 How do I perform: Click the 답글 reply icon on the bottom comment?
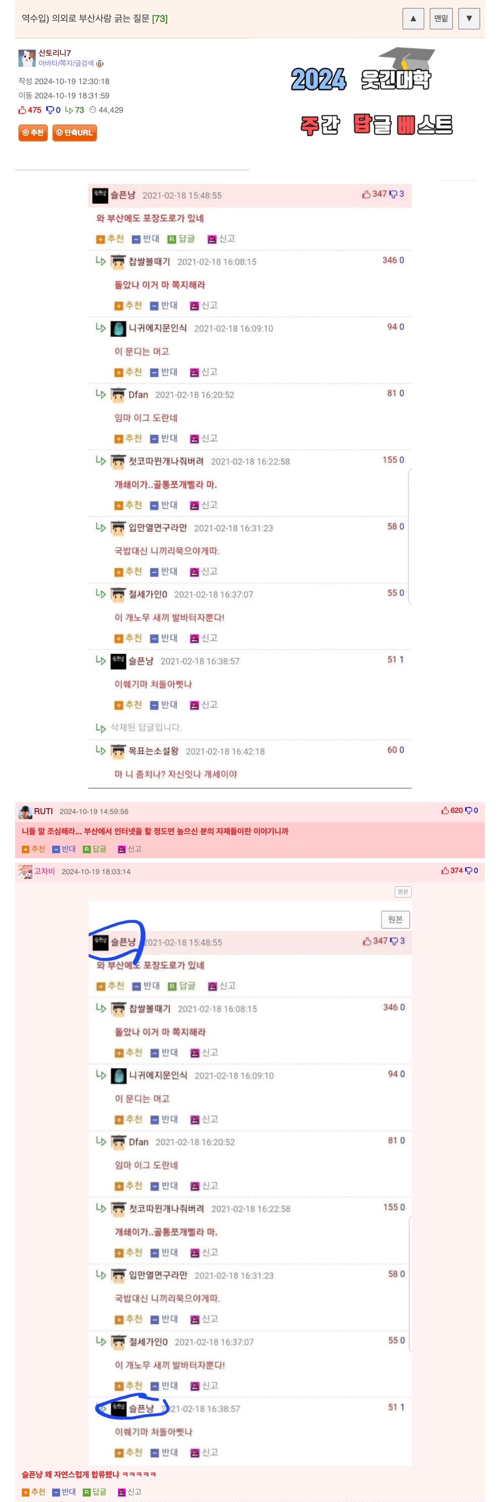tap(95, 1491)
